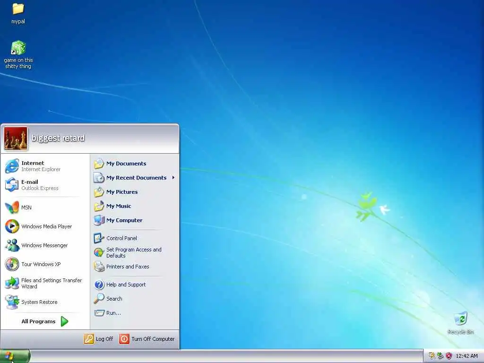Image resolution: width=484 pixels, height=363 pixels.
Task: Open My Computer
Action: [x=135, y=220]
